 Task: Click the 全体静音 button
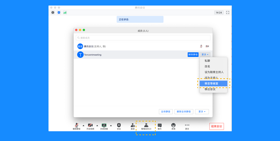pos(166,111)
